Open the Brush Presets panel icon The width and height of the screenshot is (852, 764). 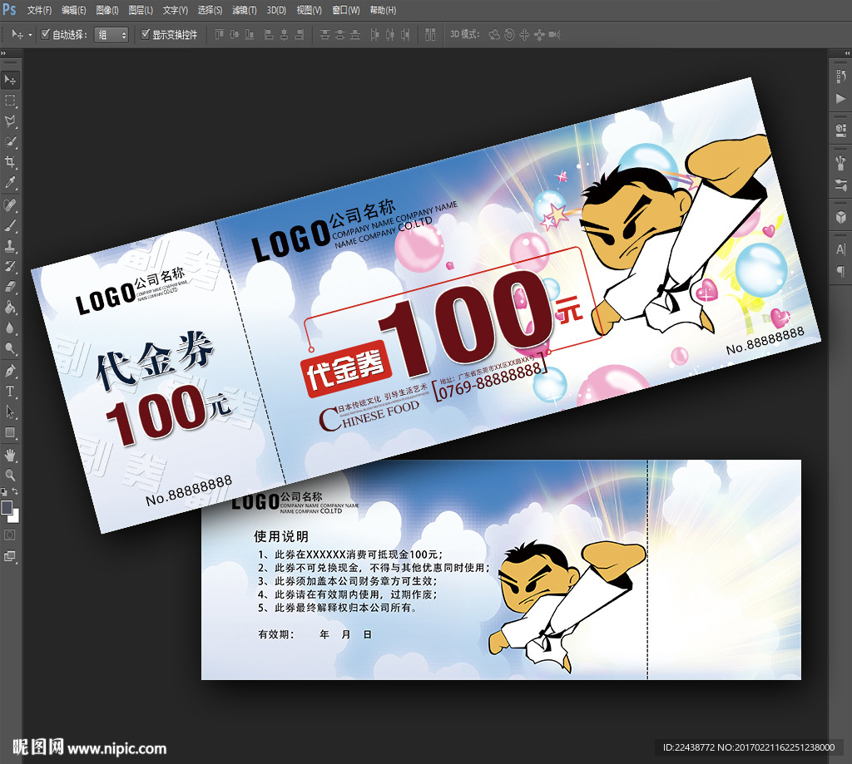pyautogui.click(x=840, y=163)
